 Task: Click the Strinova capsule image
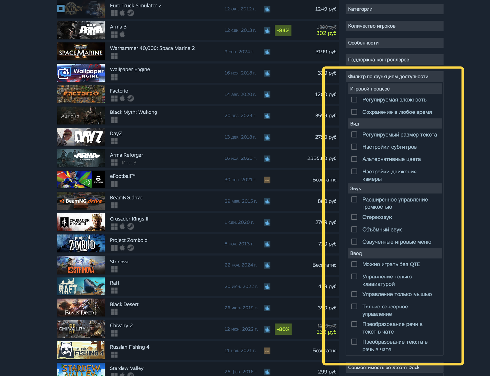[81, 265]
